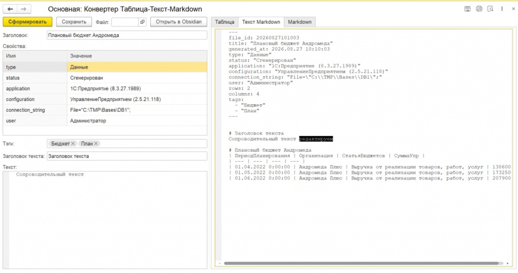Screen dimensions: 518x273
Task: Select the connection_string property name cell
Action: pyautogui.click(x=35, y=110)
